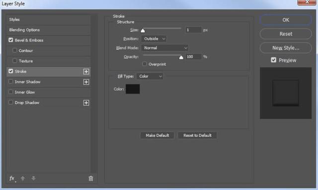Select the Texture row label

pos(26,61)
